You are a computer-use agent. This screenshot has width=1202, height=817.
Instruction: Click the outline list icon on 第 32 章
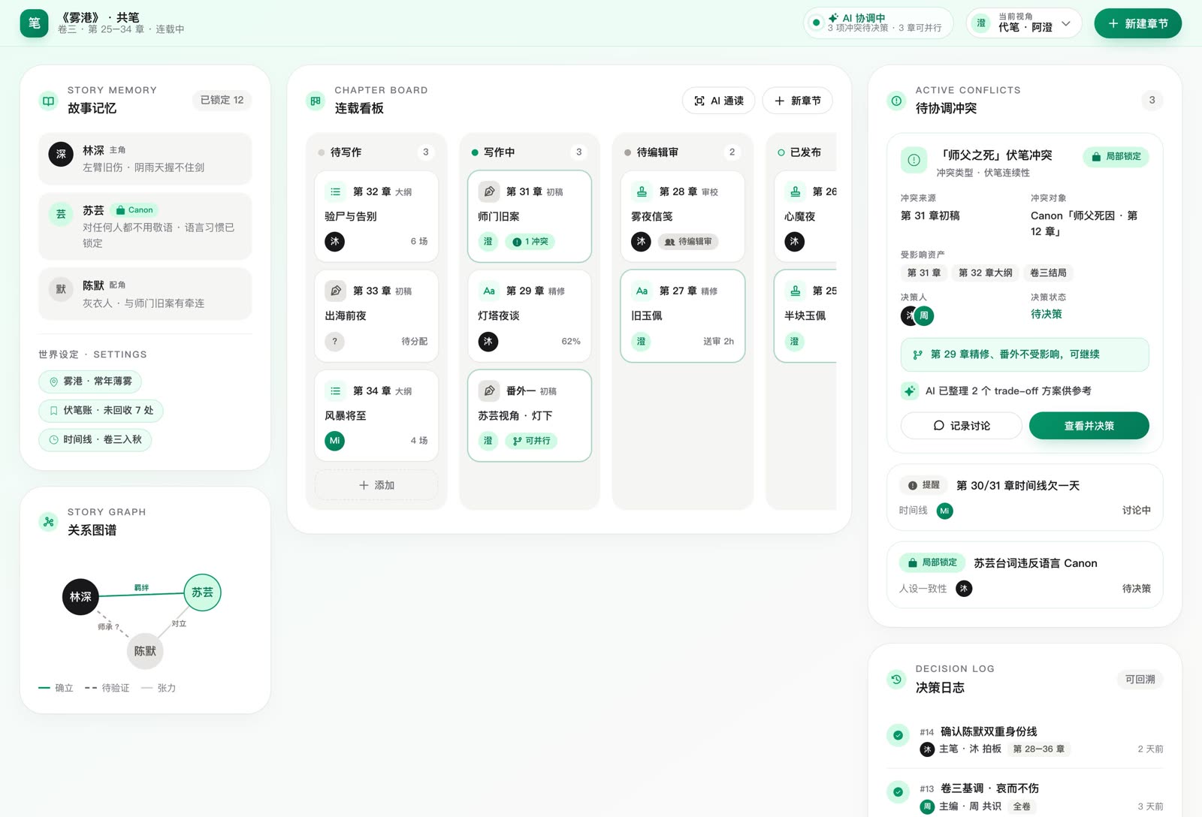click(335, 191)
